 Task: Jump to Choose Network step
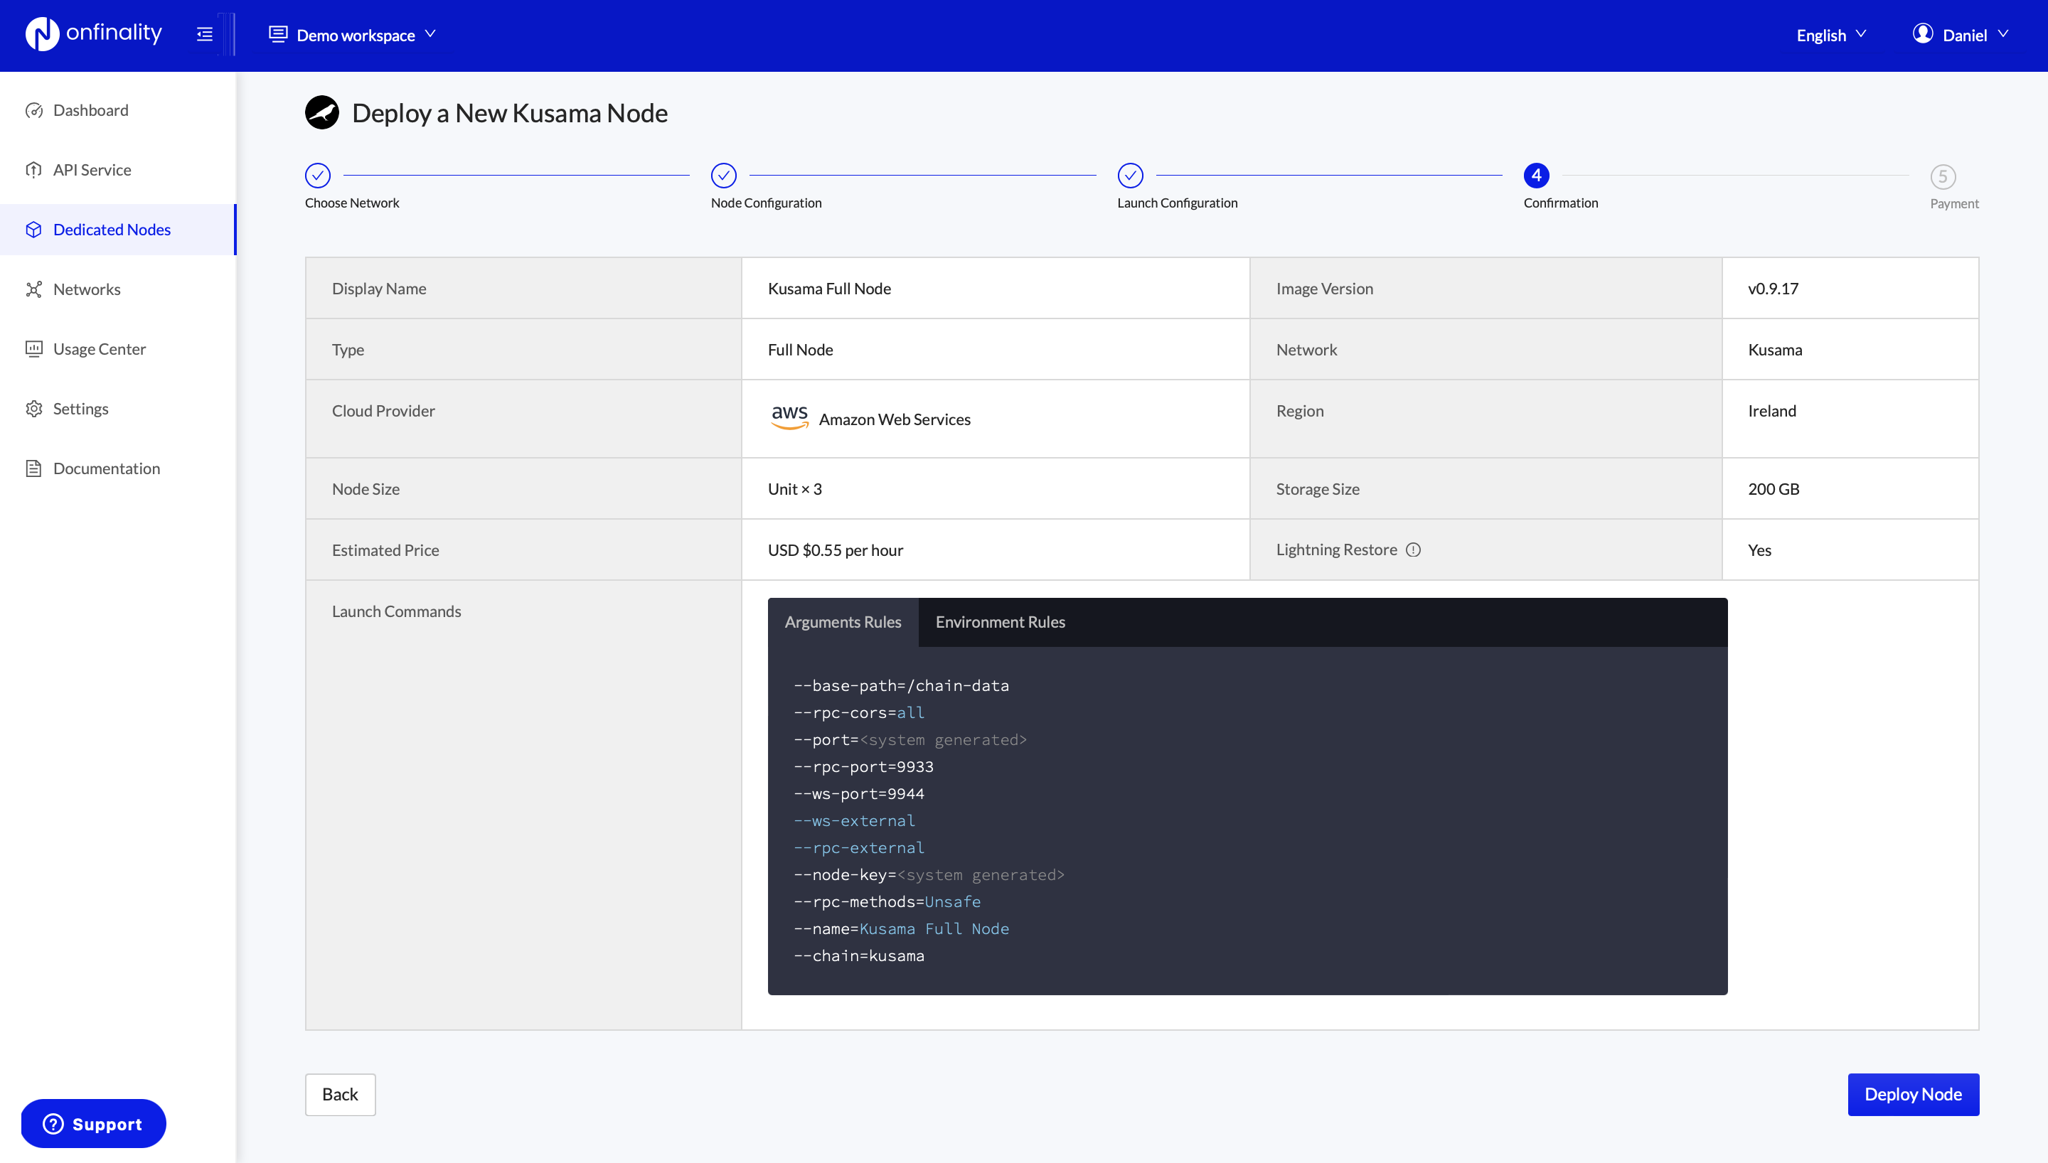pyautogui.click(x=318, y=176)
